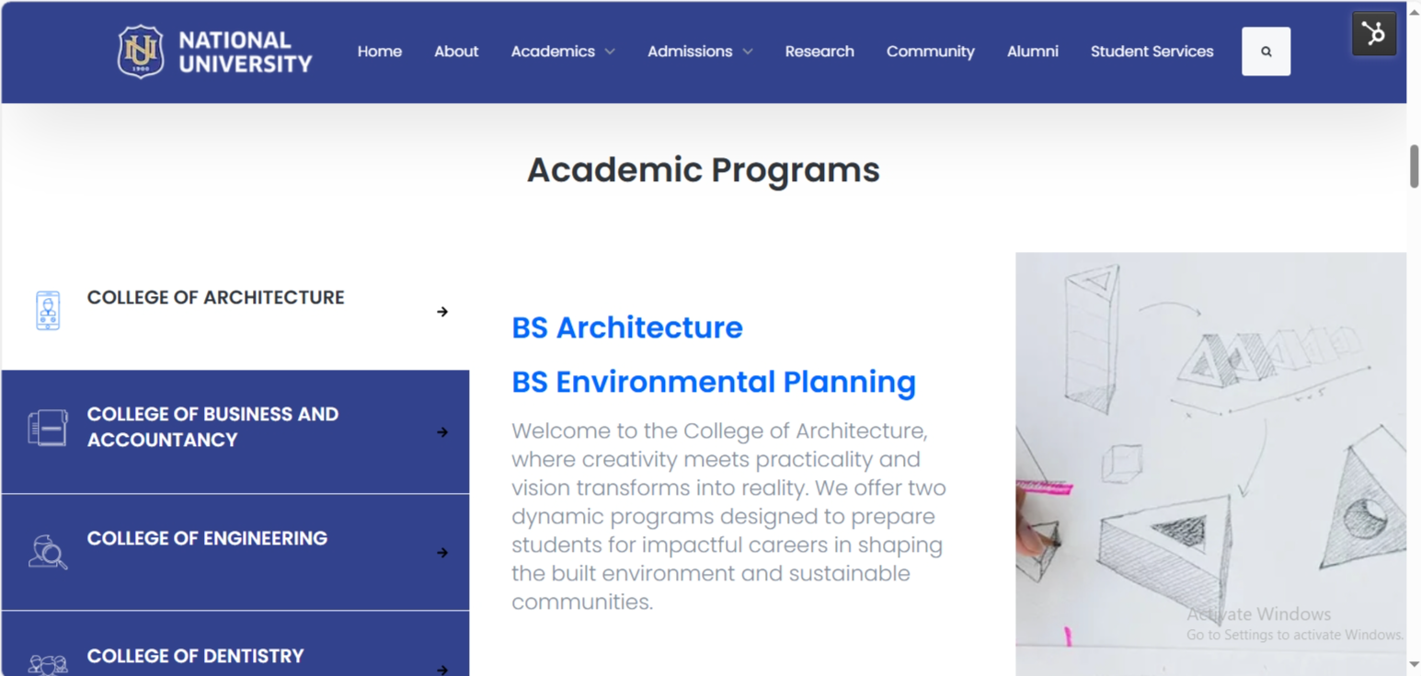This screenshot has height=676, width=1421.
Task: Open the HubSpot sprocket extension icon
Action: tap(1373, 33)
